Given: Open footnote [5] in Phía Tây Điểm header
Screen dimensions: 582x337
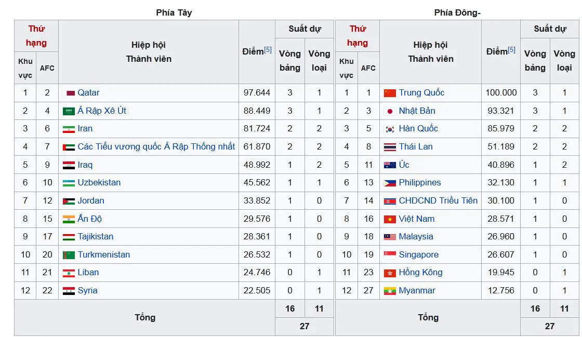Looking at the screenshot, I should pos(268,50).
